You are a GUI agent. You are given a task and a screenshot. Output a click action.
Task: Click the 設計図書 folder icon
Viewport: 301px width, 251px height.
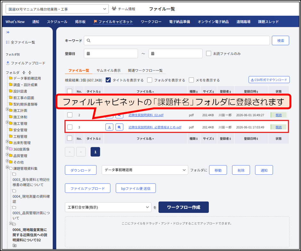point(11,91)
